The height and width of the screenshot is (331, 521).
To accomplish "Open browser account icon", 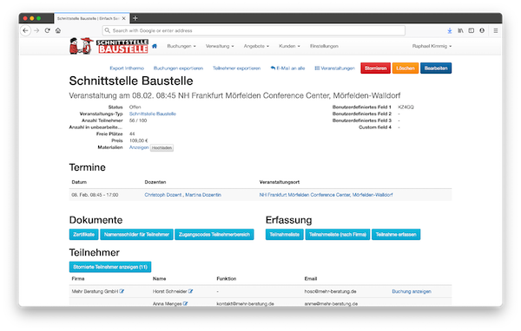I will pos(482,30).
